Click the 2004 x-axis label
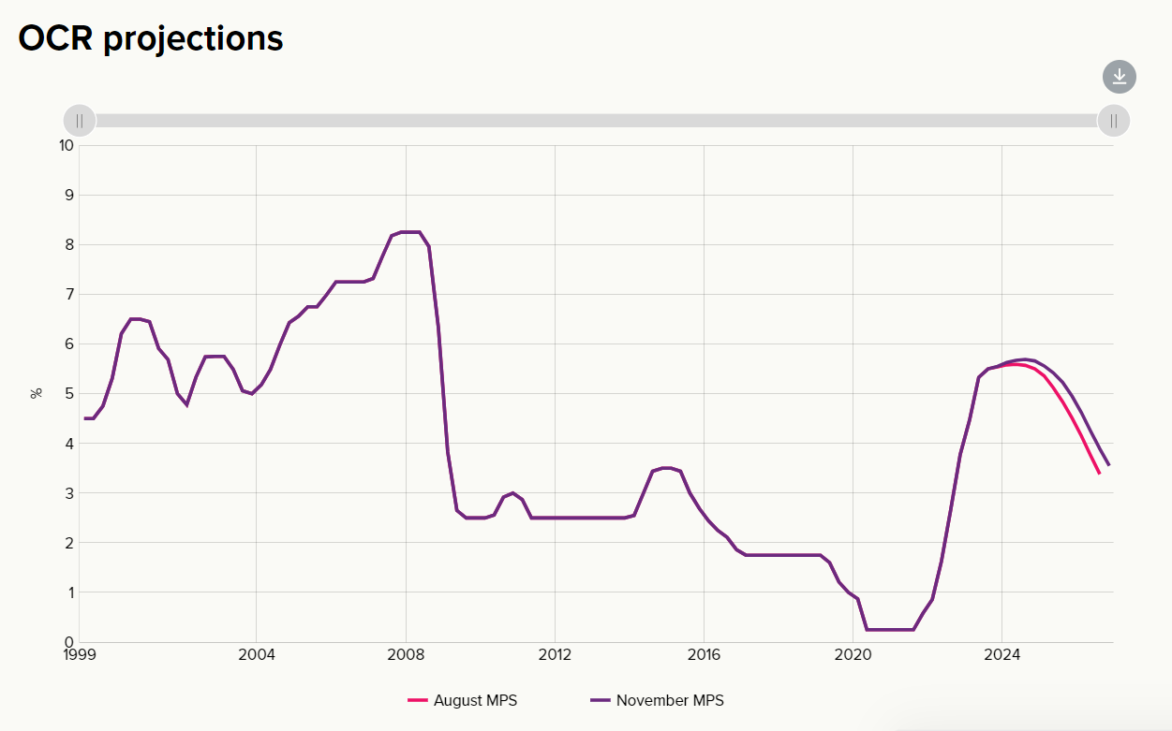This screenshot has width=1172, height=731. (x=257, y=654)
